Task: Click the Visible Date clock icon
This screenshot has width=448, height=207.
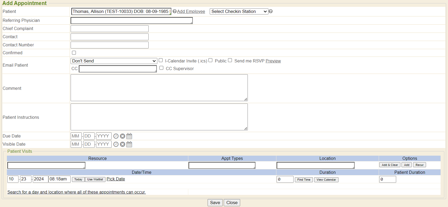Action: [116, 144]
